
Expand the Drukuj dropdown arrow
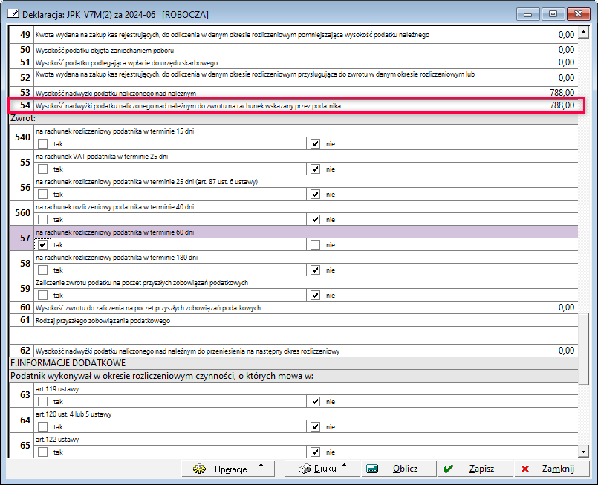tap(345, 465)
